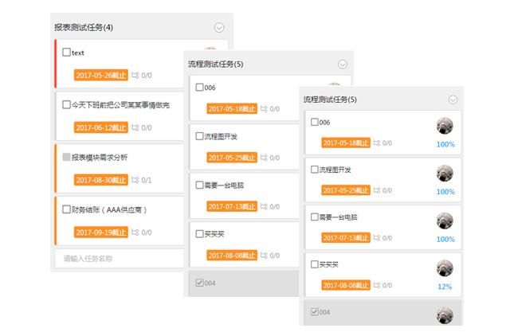The width and height of the screenshot is (510, 336).
Task: Open the assignee avatar on the rightmost 流程图开发 task
Action: (x=445, y=174)
